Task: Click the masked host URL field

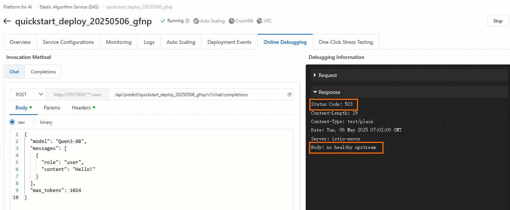Action: click(77, 94)
